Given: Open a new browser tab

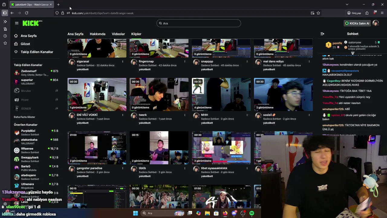Looking at the screenshot, I should tap(58, 5).
